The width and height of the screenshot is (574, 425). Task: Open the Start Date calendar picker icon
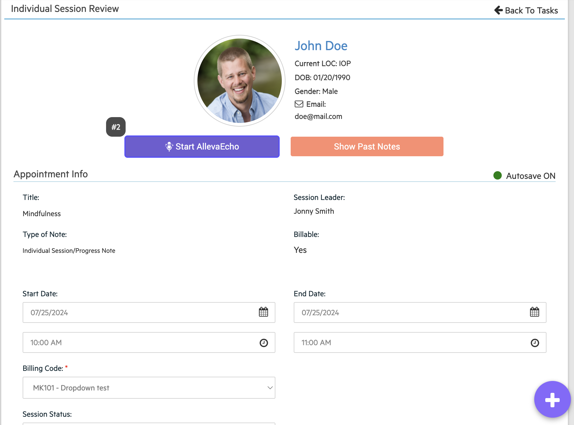(263, 312)
